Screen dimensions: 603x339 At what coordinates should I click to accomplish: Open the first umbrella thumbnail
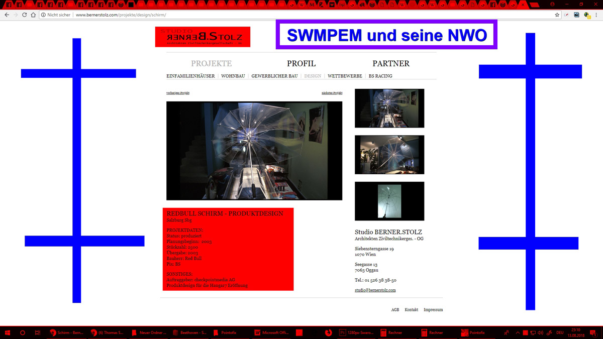click(x=389, y=108)
